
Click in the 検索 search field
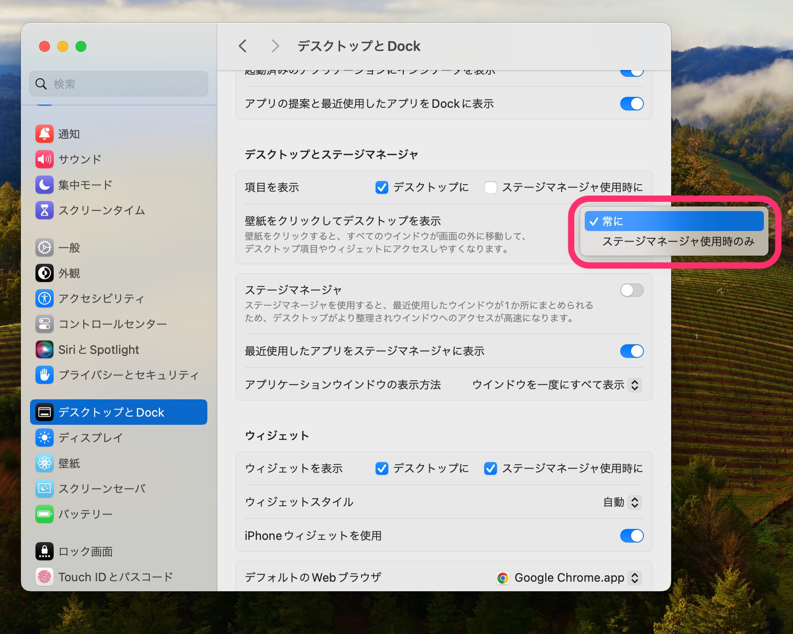click(x=119, y=84)
